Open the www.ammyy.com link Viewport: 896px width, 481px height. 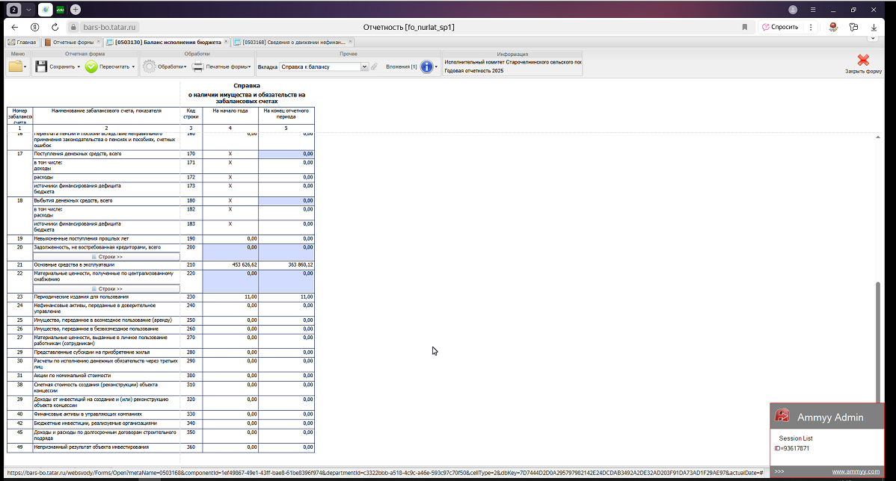point(856,471)
